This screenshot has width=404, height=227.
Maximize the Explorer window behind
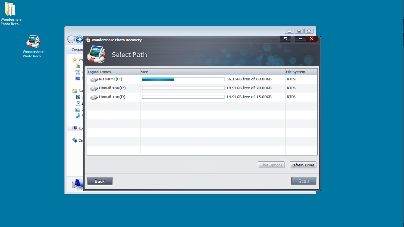coord(299,31)
